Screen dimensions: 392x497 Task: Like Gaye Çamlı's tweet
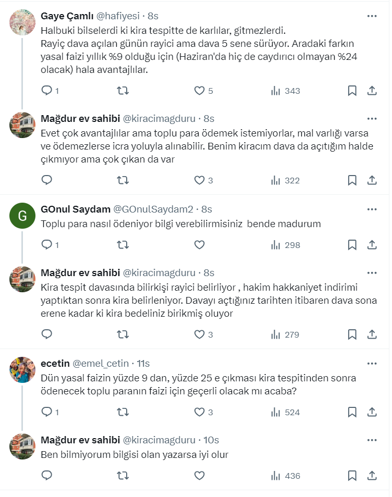pos(199,91)
